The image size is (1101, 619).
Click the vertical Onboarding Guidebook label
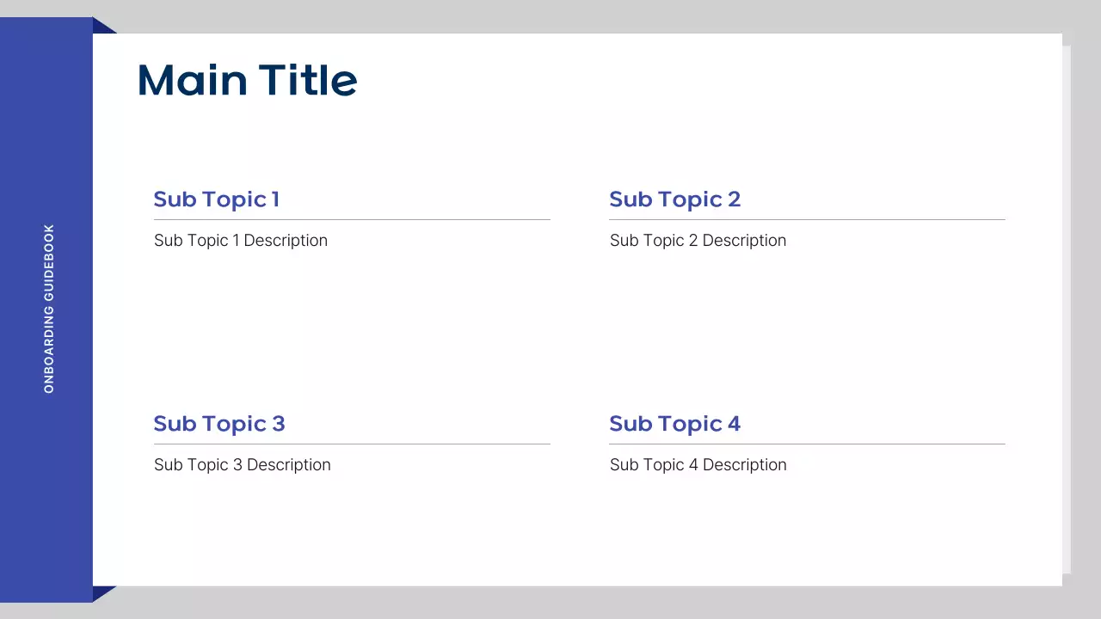pyautogui.click(x=49, y=309)
